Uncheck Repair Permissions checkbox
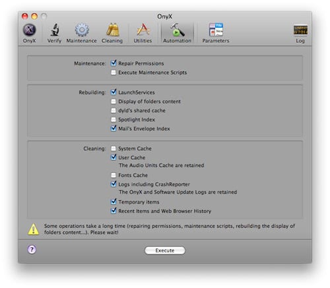Image resolution: width=330 pixels, height=288 pixels. (x=114, y=63)
